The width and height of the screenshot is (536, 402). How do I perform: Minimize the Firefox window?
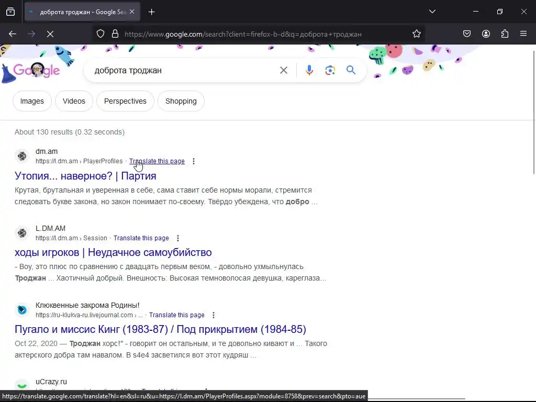(475, 12)
